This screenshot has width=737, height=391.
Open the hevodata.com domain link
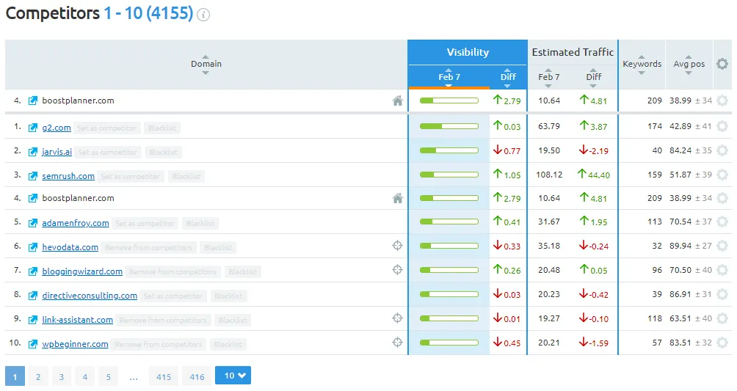tap(70, 247)
